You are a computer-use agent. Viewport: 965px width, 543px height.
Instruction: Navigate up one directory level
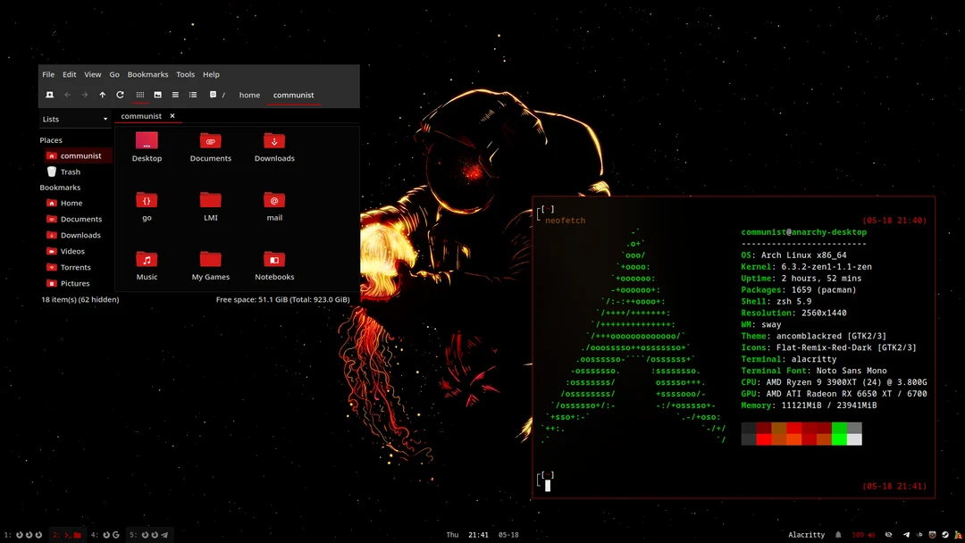(102, 95)
